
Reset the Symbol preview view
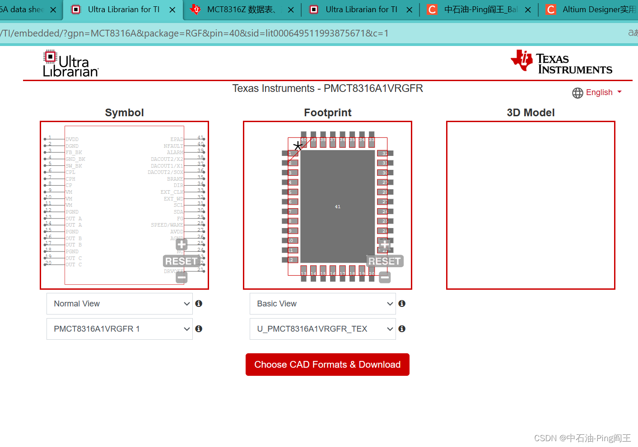[x=182, y=261]
